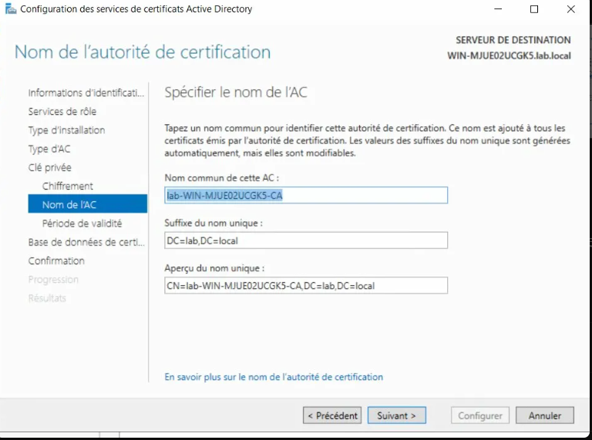Click the Nom de l'autorité de certification title
Image resolution: width=592 pixels, height=440 pixels.
tap(143, 52)
